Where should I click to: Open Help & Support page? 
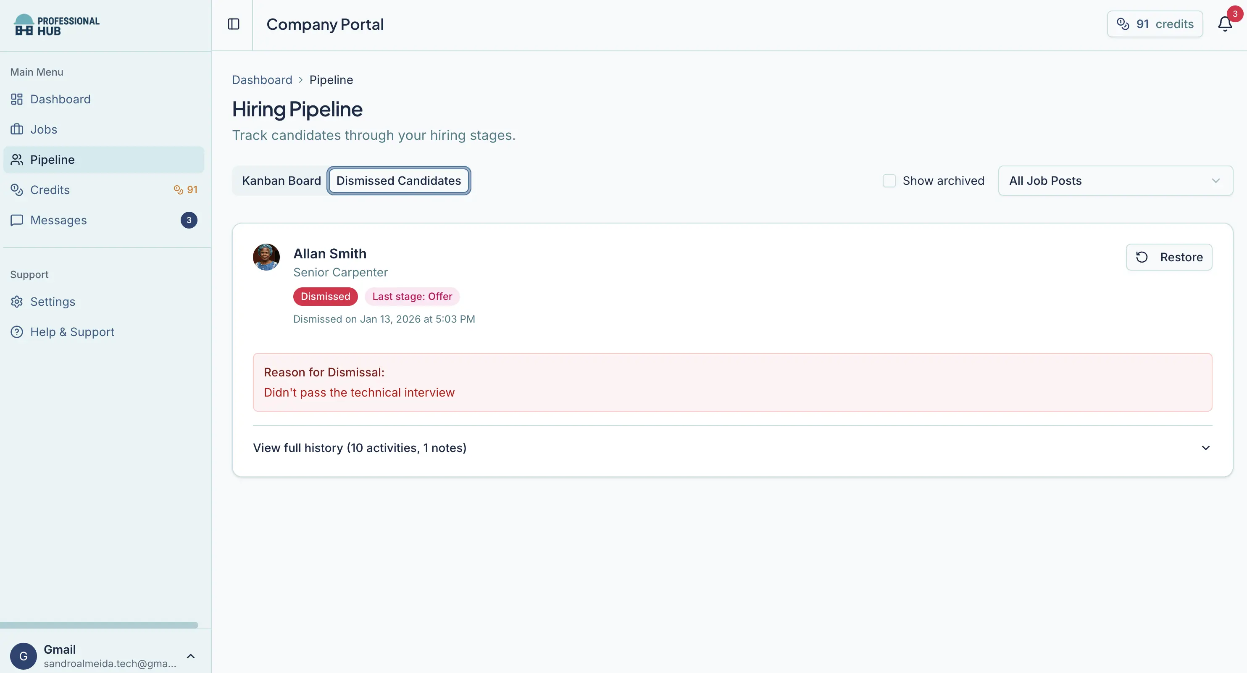(72, 331)
